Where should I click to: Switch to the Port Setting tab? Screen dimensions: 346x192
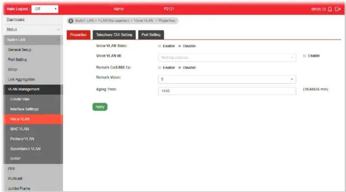tap(151, 35)
